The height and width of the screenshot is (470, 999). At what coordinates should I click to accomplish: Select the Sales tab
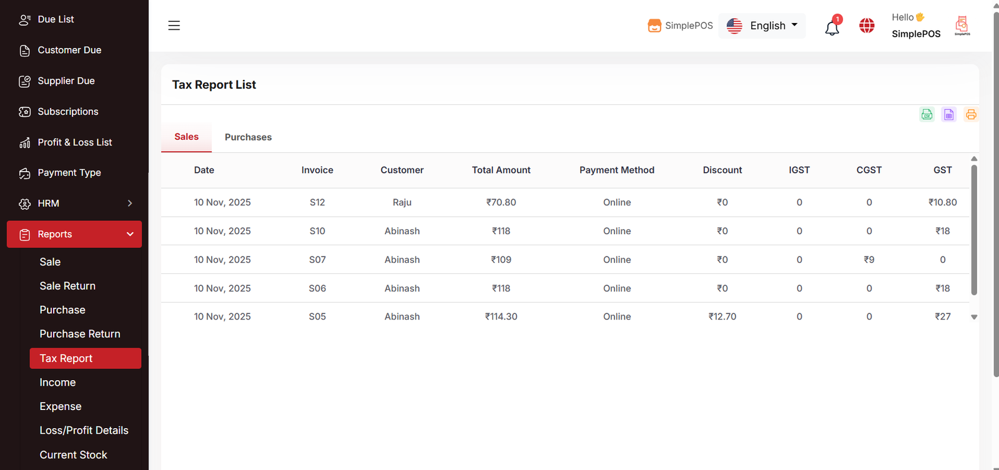186,137
